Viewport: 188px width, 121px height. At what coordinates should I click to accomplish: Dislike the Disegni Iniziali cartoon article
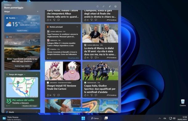click(54, 95)
